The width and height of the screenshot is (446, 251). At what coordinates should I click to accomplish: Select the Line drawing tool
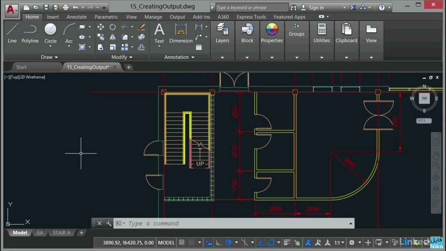tap(12, 33)
